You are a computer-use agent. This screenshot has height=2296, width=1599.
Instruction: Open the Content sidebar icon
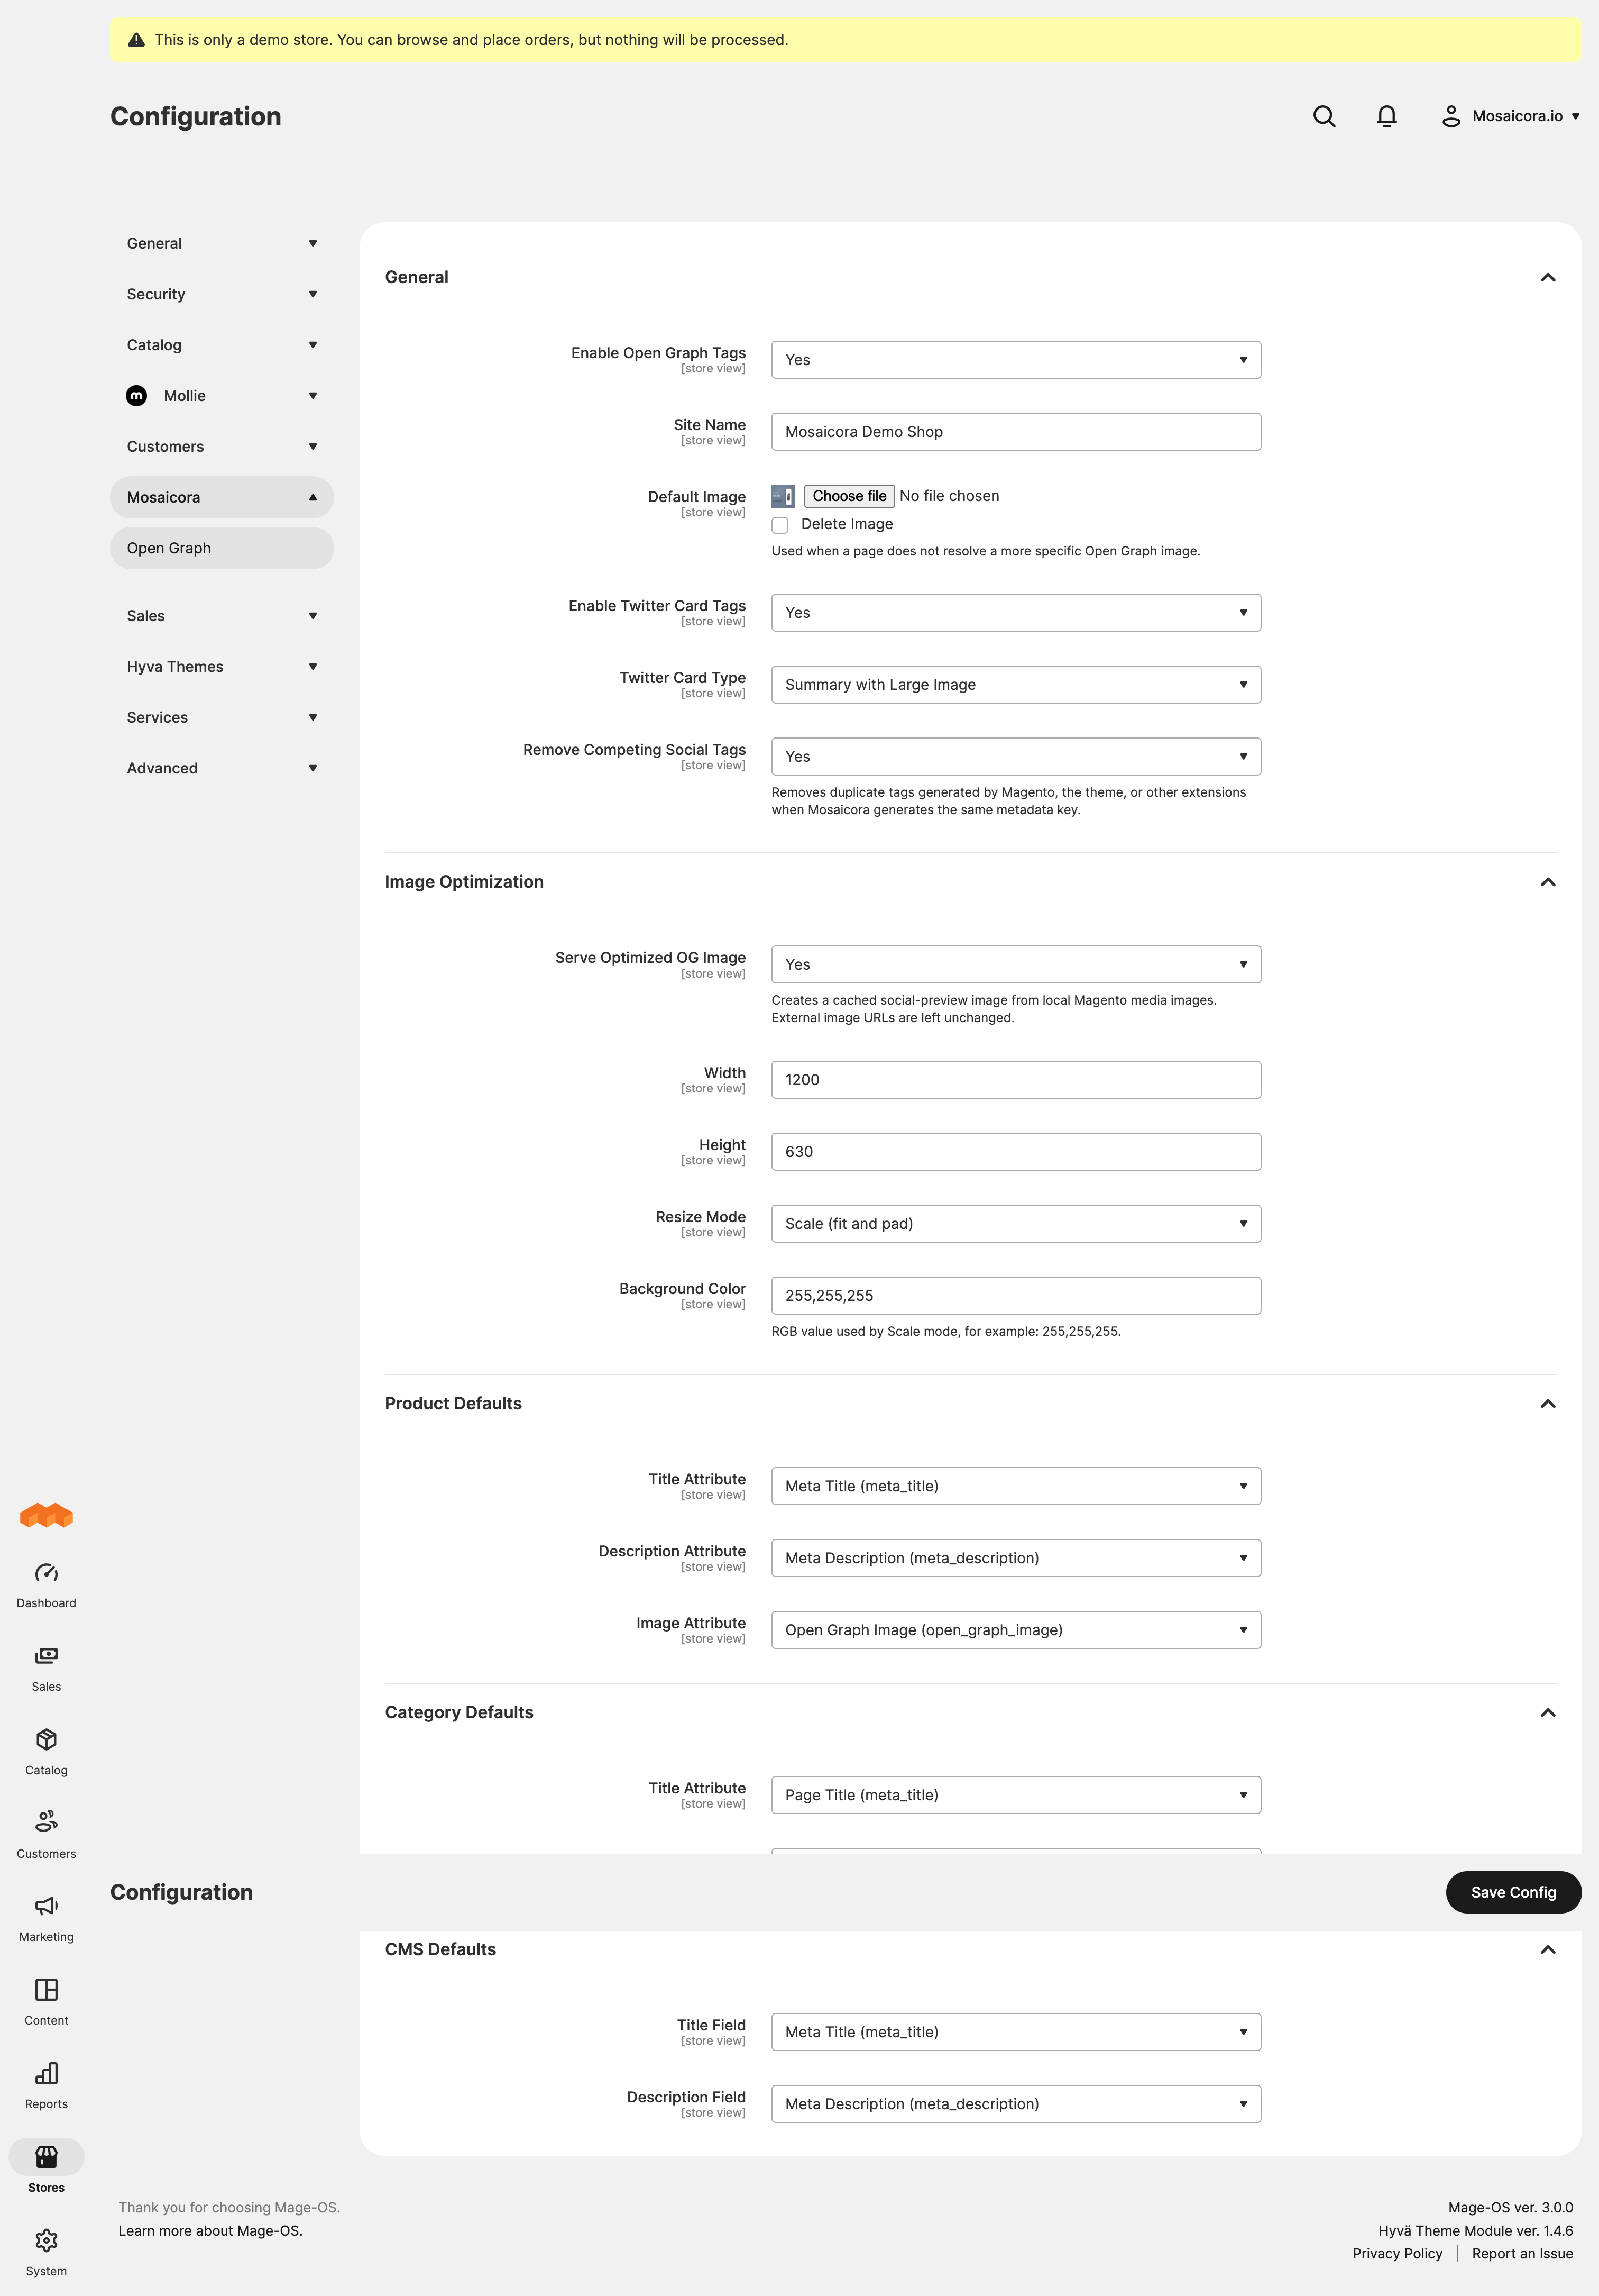tap(46, 2003)
